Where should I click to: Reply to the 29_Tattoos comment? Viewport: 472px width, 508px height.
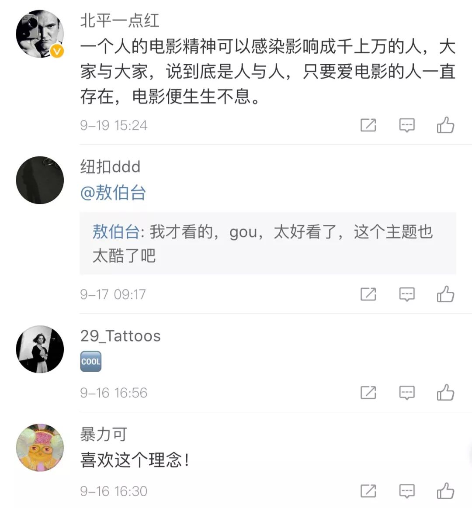click(407, 393)
